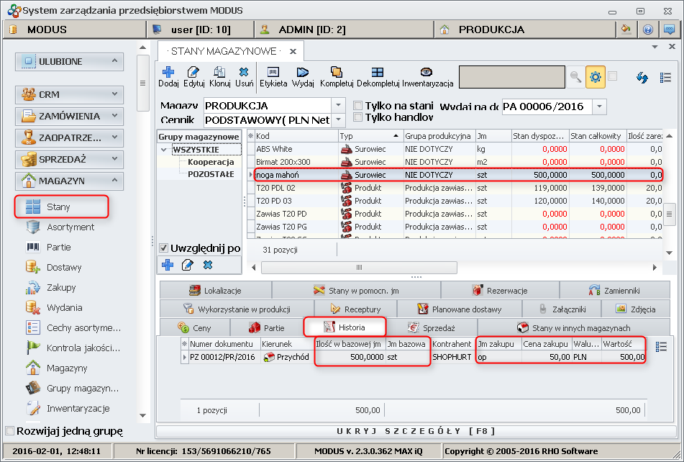Click the Inwentaryzacja eye icon in toolbar

pyautogui.click(x=427, y=73)
